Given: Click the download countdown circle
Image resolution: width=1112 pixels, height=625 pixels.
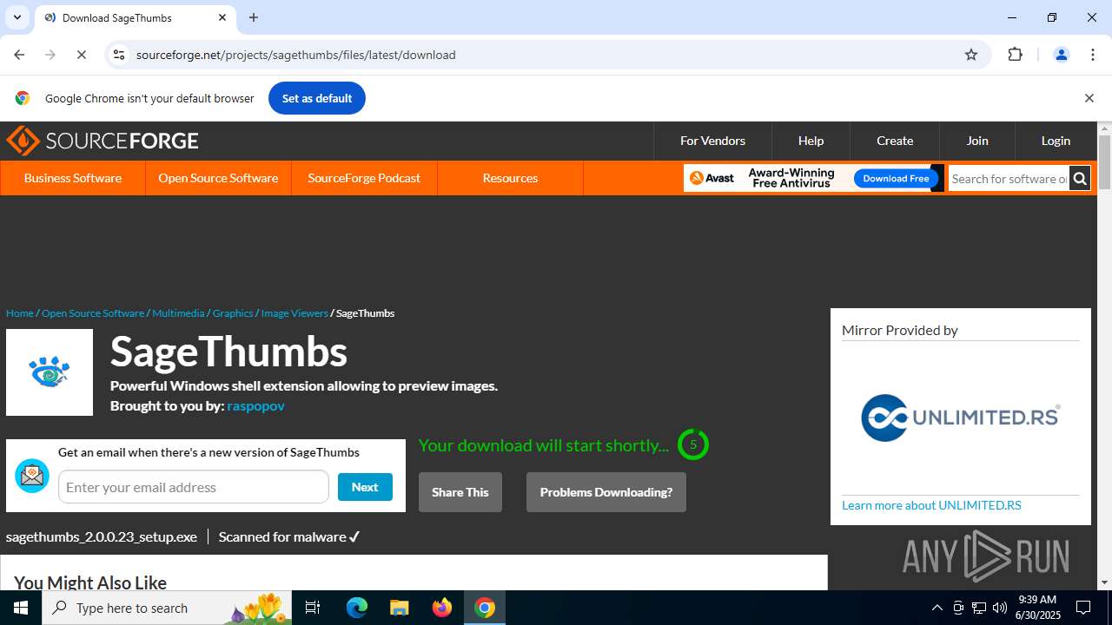Looking at the screenshot, I should 693,444.
